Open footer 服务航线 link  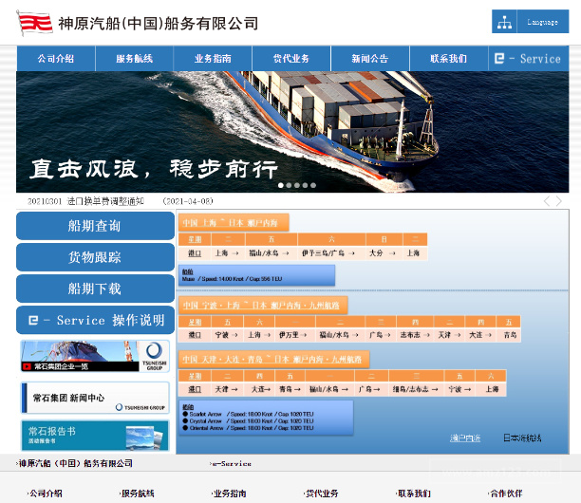[x=137, y=494]
